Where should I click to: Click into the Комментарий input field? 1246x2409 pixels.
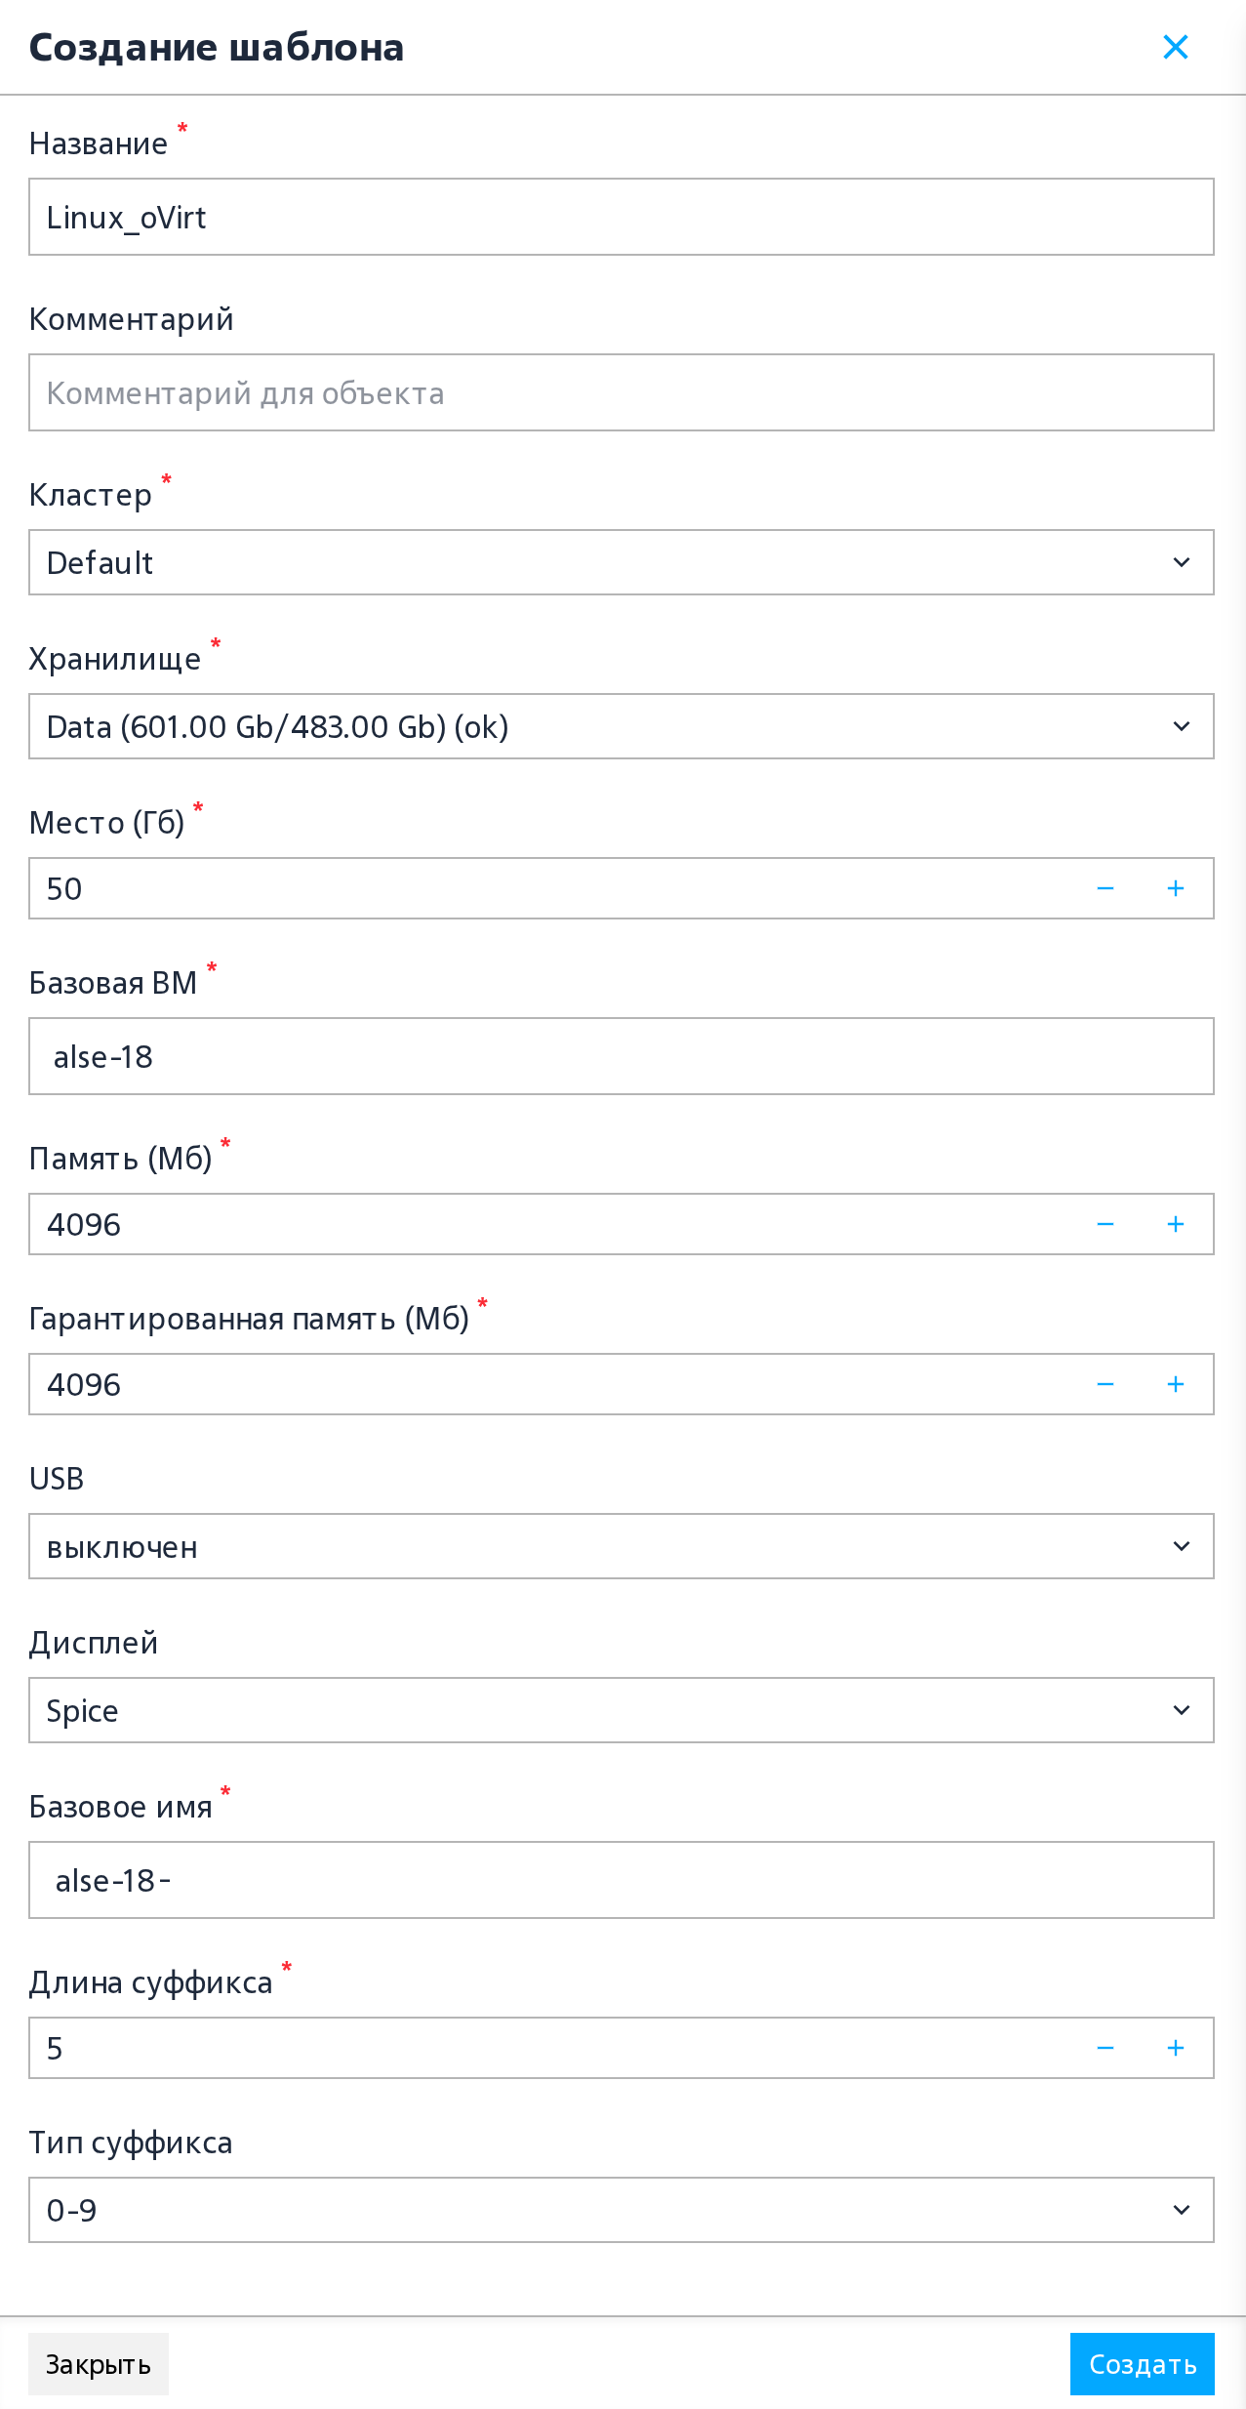click(622, 392)
